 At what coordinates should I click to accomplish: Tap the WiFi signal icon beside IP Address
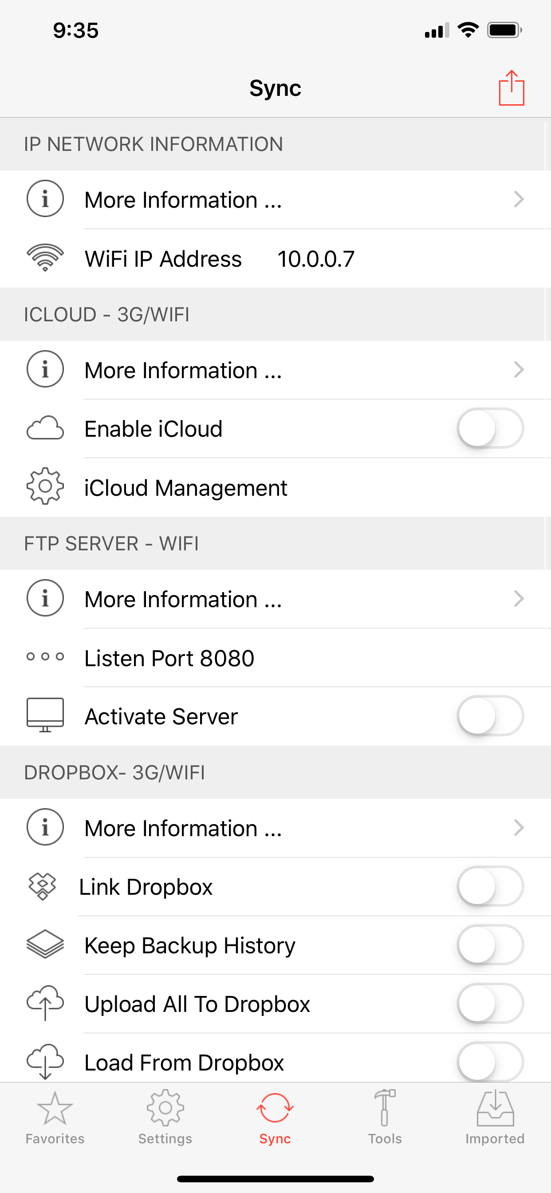coord(45,257)
